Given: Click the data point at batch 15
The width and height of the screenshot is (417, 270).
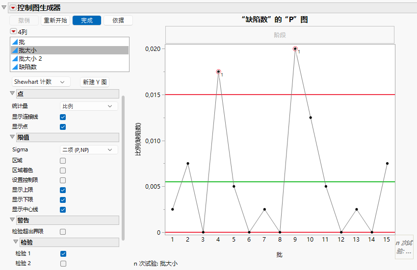Looking at the screenshot, I should click(x=387, y=164).
